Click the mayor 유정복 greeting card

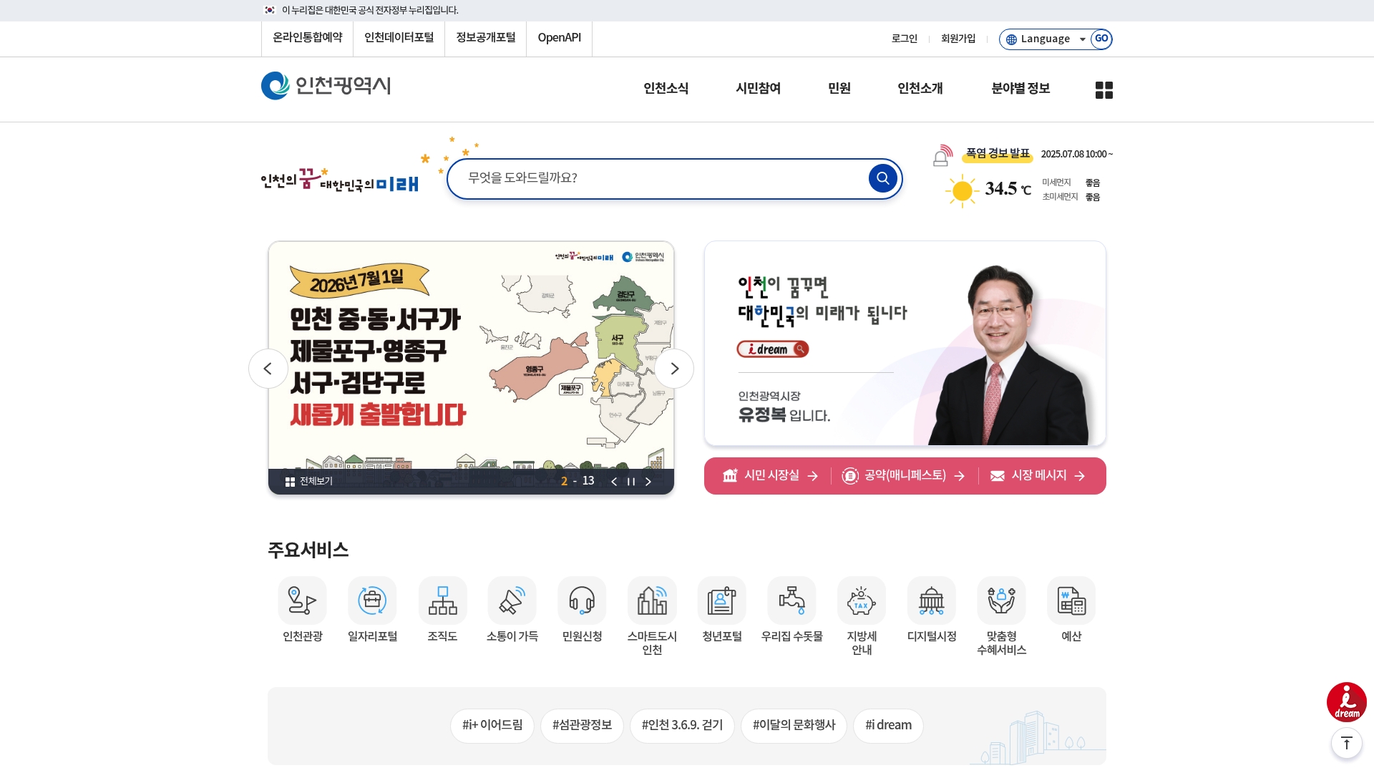coord(905,344)
